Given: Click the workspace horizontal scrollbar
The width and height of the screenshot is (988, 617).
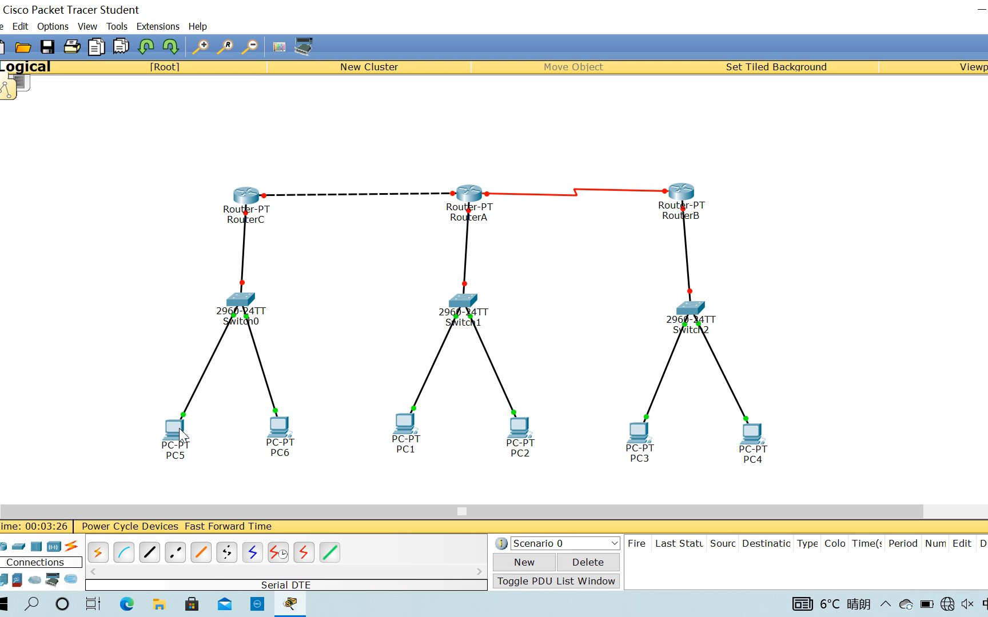Looking at the screenshot, I should 462,511.
